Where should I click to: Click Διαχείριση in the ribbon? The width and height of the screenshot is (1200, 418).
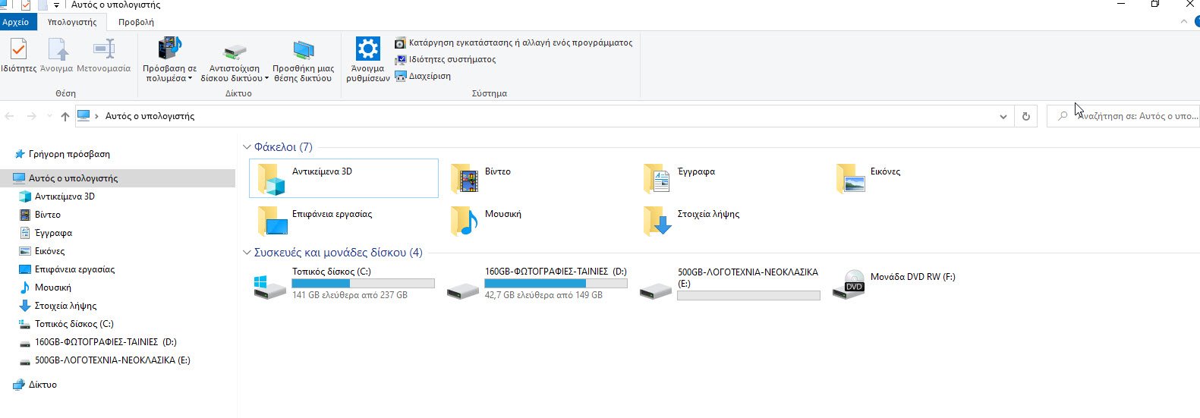[423, 76]
